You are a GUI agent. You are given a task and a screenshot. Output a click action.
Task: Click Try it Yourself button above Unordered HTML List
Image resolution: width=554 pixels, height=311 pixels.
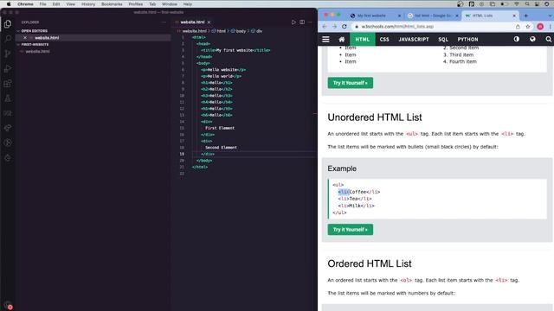coord(350,83)
